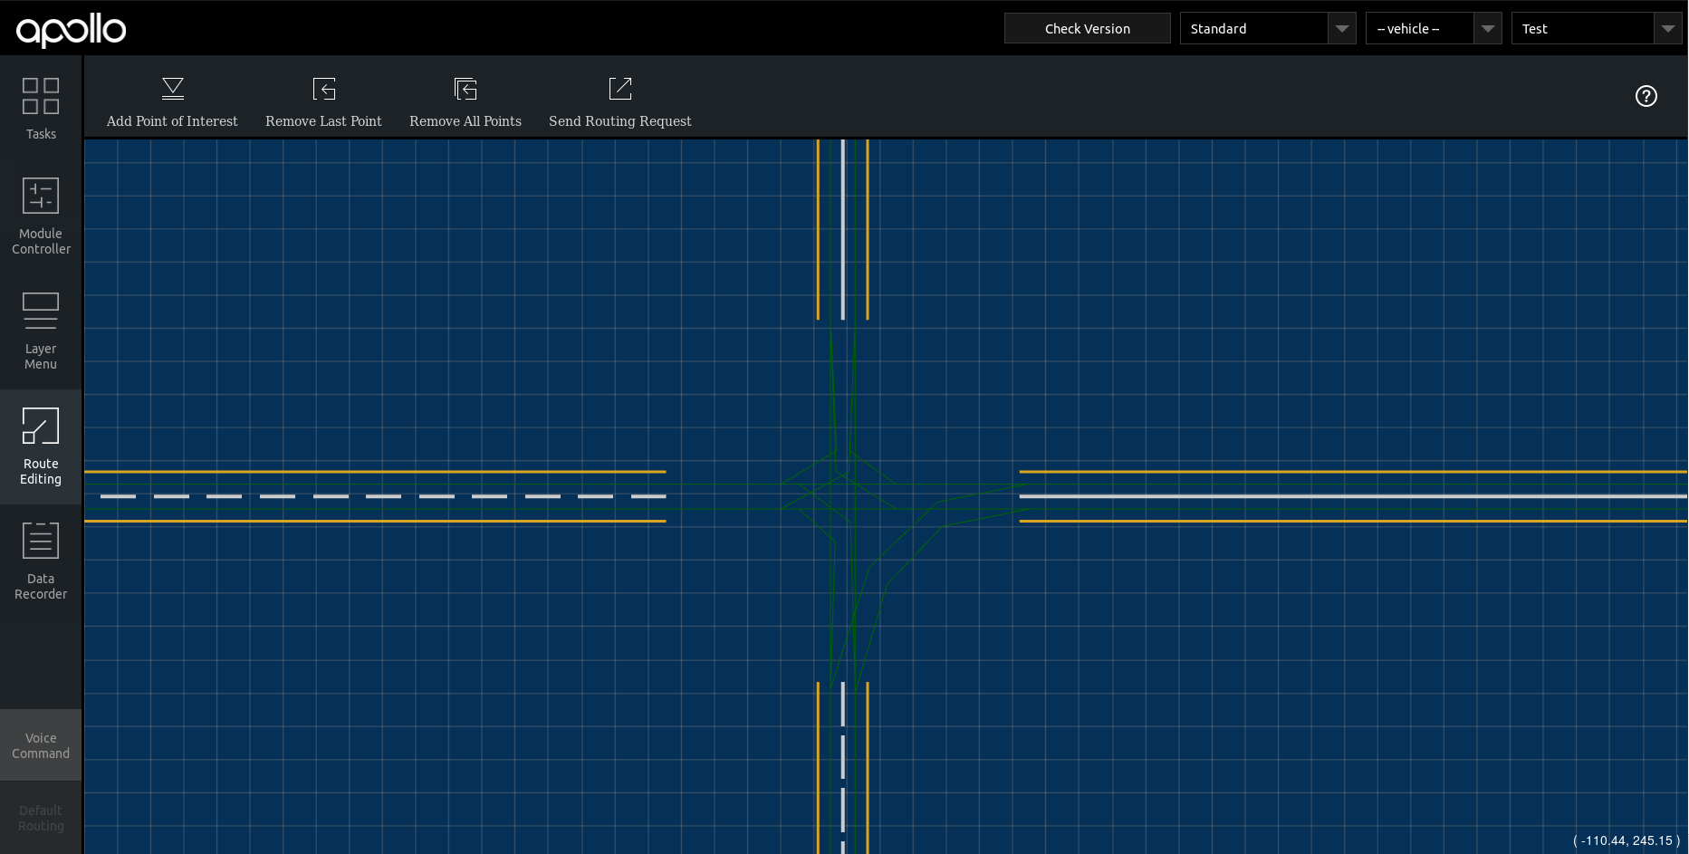Open Module Controller panel
Viewport: 1689px width, 854px height.
pyautogui.click(x=41, y=217)
